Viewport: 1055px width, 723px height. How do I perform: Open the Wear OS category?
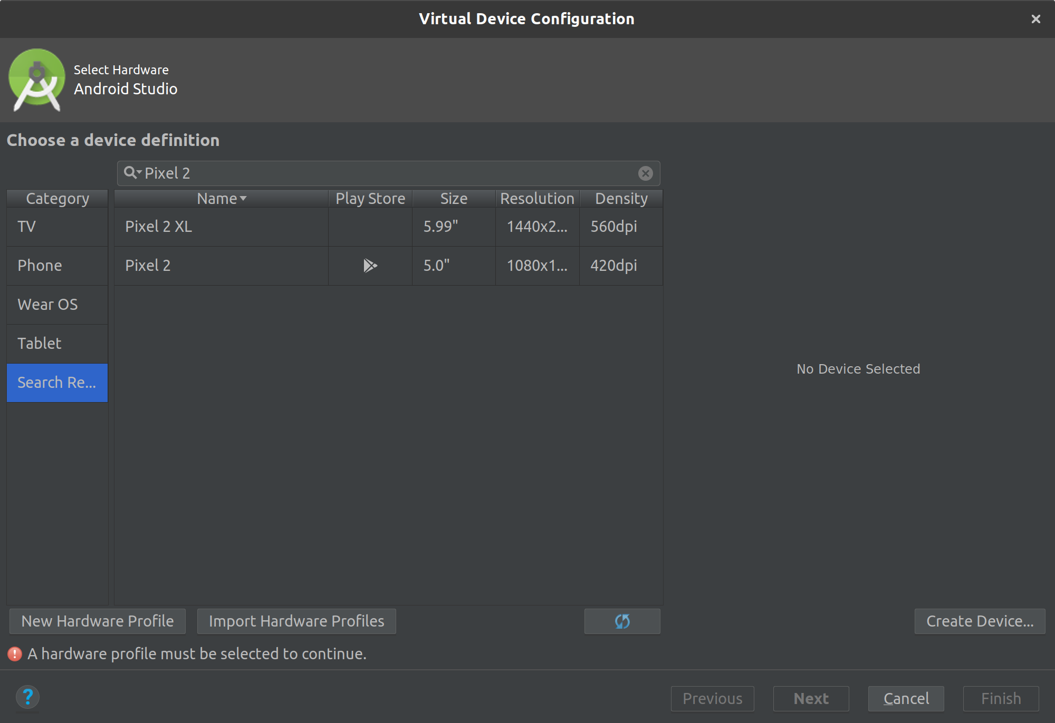[x=56, y=305]
